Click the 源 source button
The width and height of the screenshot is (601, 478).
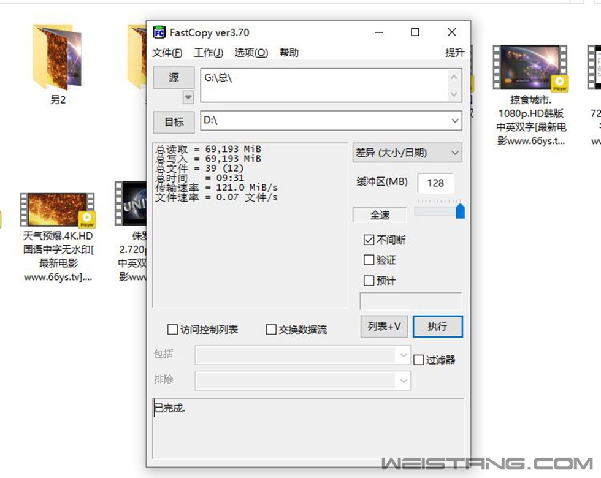(x=174, y=78)
